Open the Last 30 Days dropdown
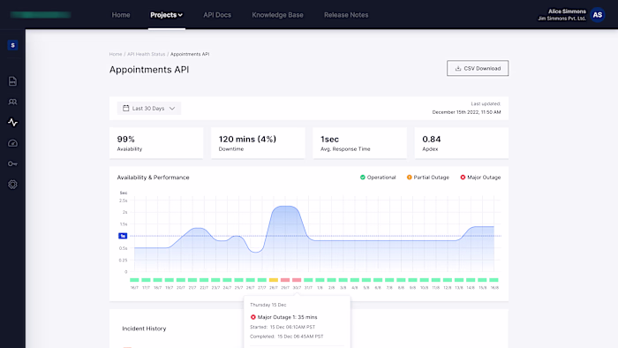Screen dimensions: 618x348 click(149, 108)
